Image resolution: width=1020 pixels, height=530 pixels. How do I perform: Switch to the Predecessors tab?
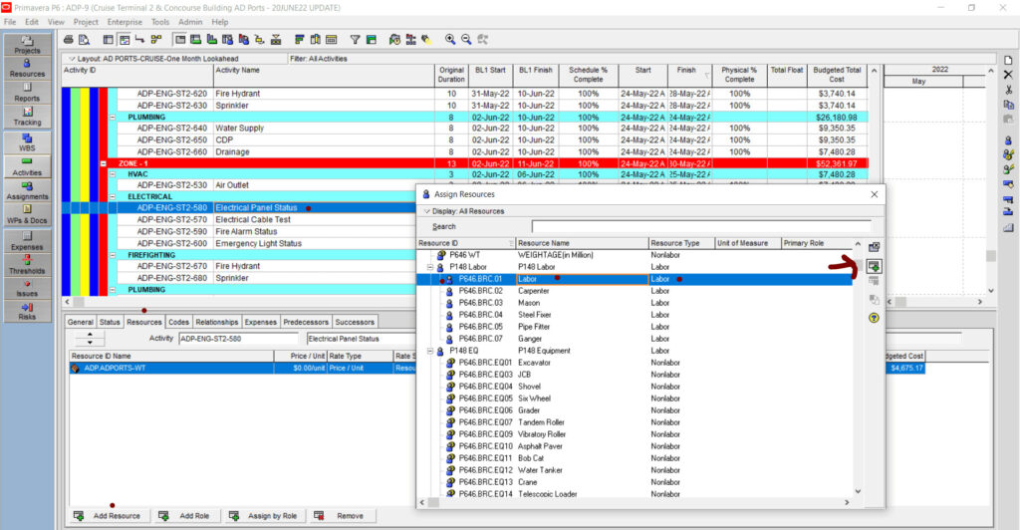306,322
